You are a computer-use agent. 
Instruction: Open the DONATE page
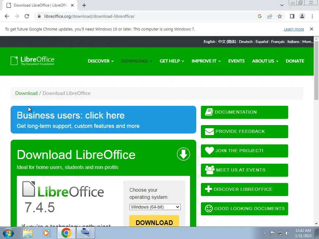pyautogui.click(x=295, y=61)
